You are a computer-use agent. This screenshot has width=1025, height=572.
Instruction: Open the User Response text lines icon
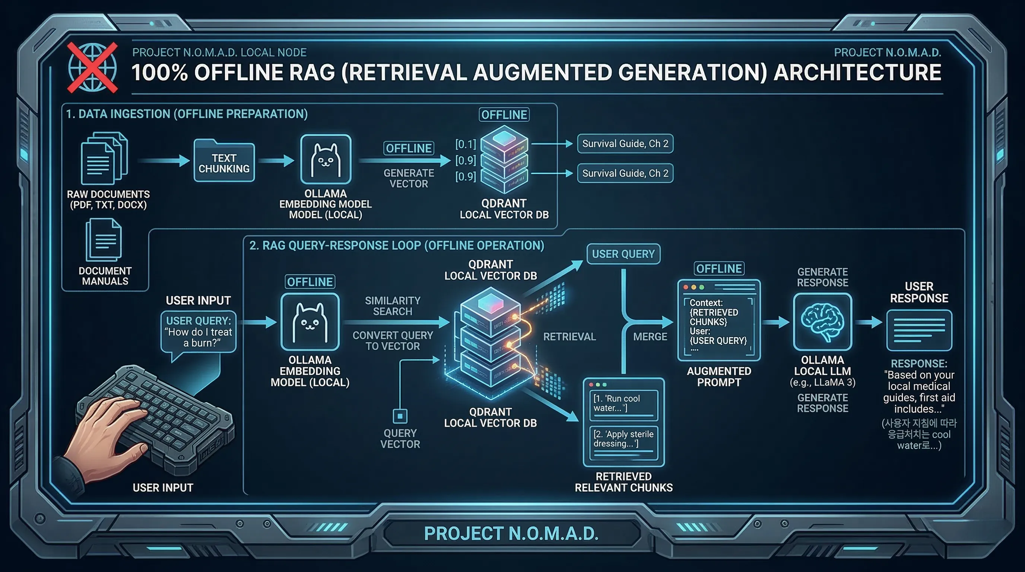click(x=919, y=330)
